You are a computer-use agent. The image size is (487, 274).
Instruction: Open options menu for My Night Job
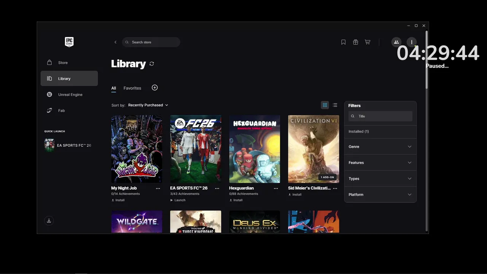tap(158, 188)
